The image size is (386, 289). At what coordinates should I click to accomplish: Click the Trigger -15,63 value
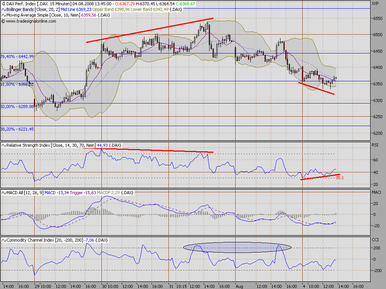83,193
